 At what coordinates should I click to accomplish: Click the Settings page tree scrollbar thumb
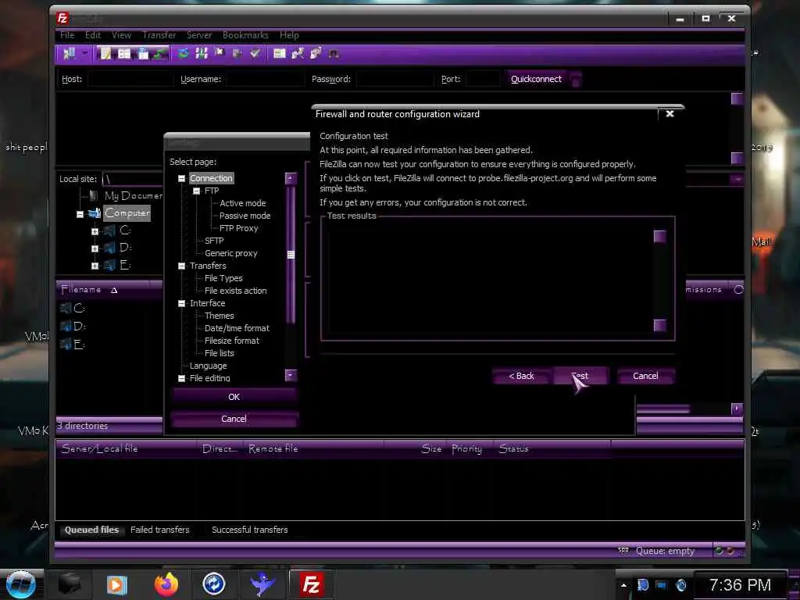pyautogui.click(x=291, y=255)
